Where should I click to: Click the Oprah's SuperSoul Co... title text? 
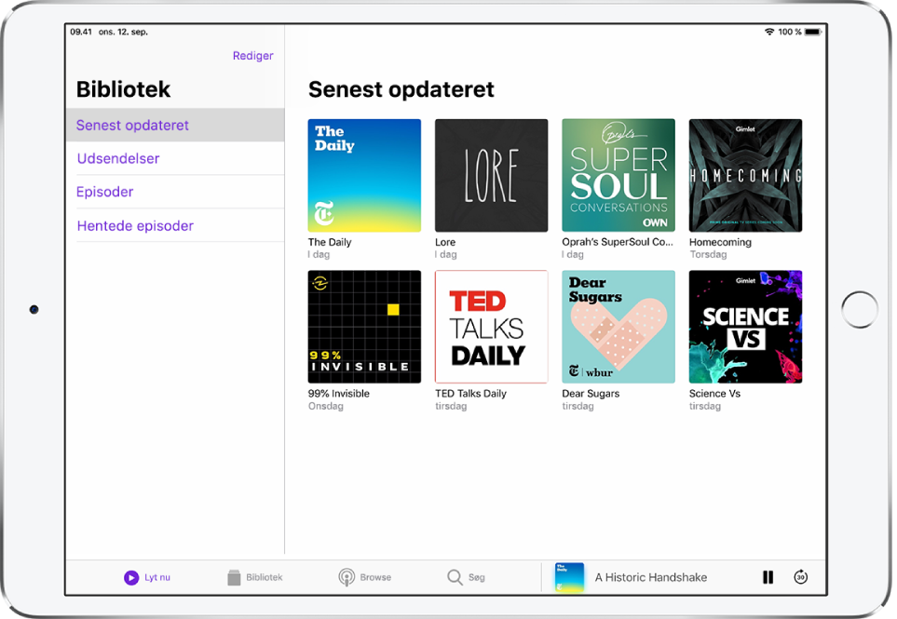[x=618, y=242]
